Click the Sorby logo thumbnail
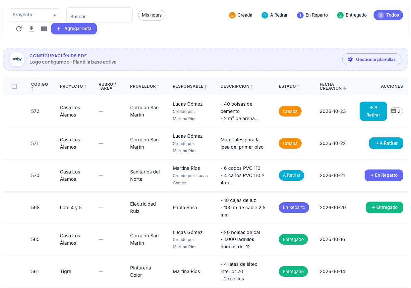The height and width of the screenshot is (288, 411). [x=17, y=59]
